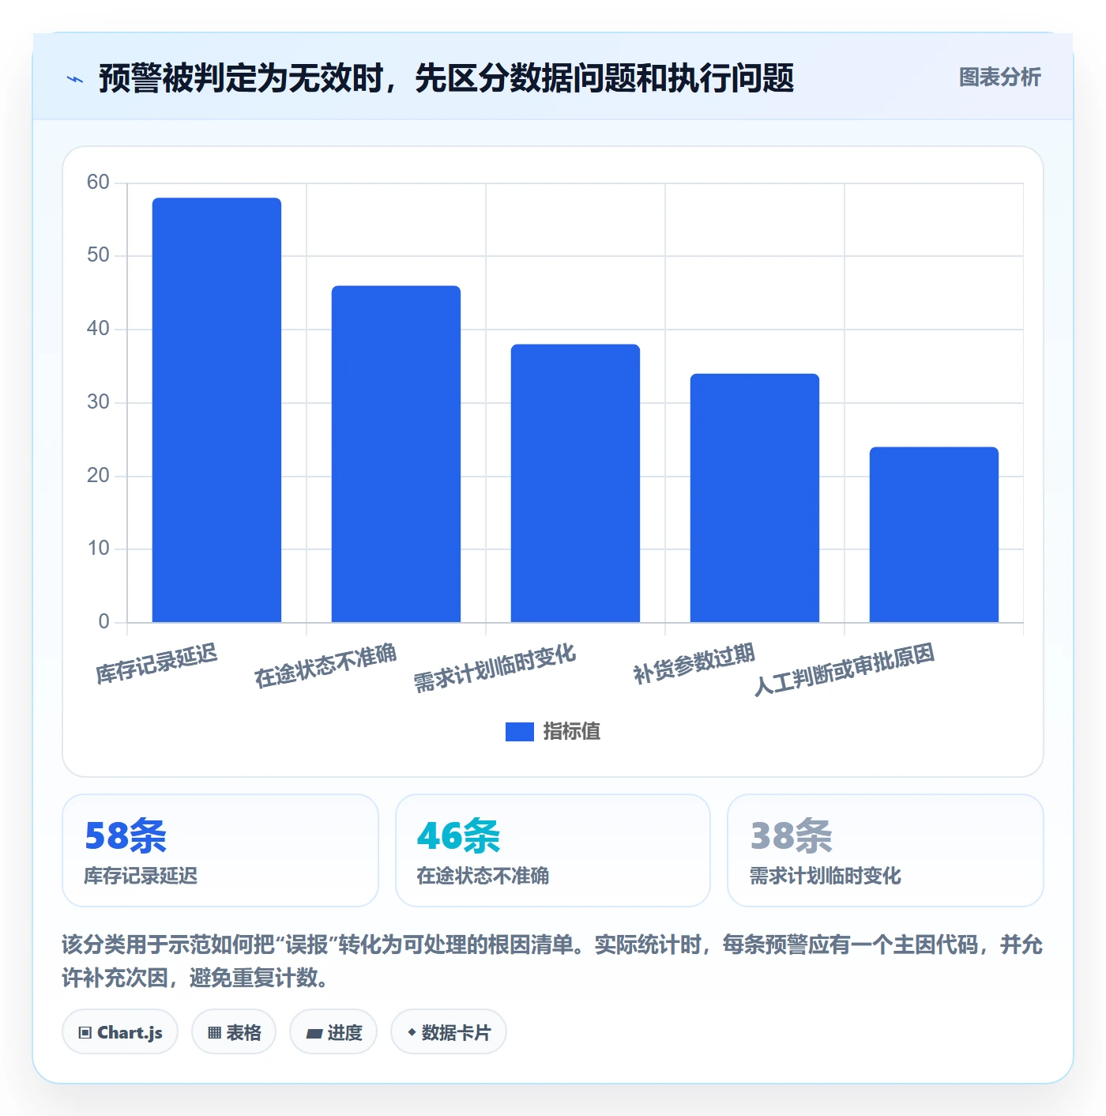Click the y-axis value 60

(x=98, y=182)
